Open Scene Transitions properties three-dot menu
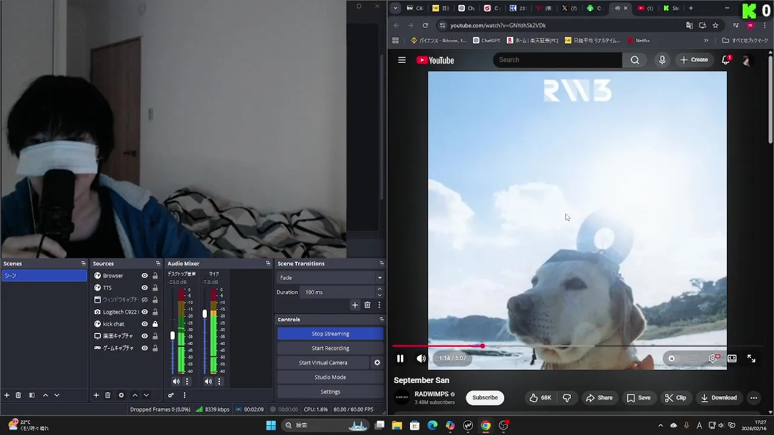The height and width of the screenshot is (435, 774). pos(379,305)
